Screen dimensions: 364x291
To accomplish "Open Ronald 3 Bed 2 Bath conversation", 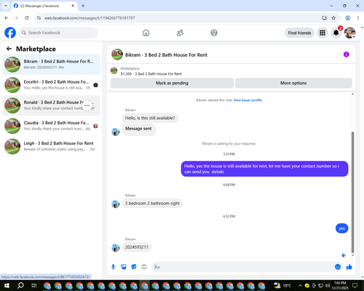I will pos(51,105).
